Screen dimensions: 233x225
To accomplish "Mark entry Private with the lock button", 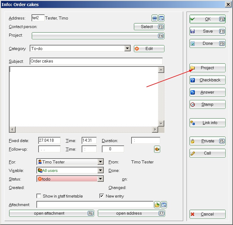I will [207, 141].
